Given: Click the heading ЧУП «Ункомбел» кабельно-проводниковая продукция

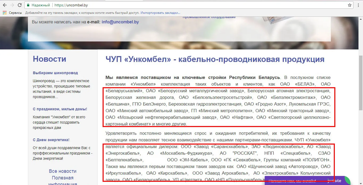Looking at the screenshot, I should tap(215, 59).
